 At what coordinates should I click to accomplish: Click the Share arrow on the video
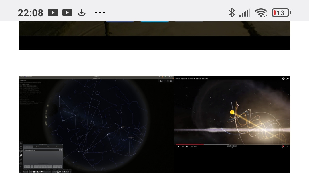click(288, 78)
